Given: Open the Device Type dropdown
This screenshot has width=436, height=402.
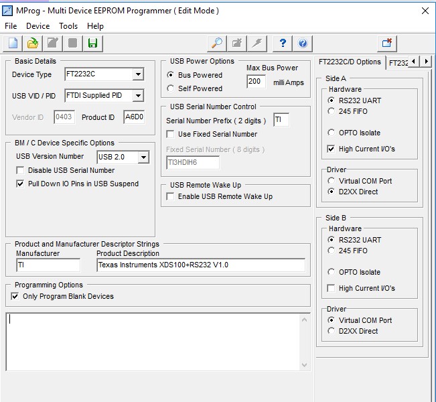Looking at the screenshot, I should tap(138, 74).
